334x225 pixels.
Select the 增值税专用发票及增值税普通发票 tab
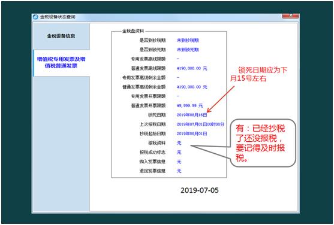pos(61,62)
